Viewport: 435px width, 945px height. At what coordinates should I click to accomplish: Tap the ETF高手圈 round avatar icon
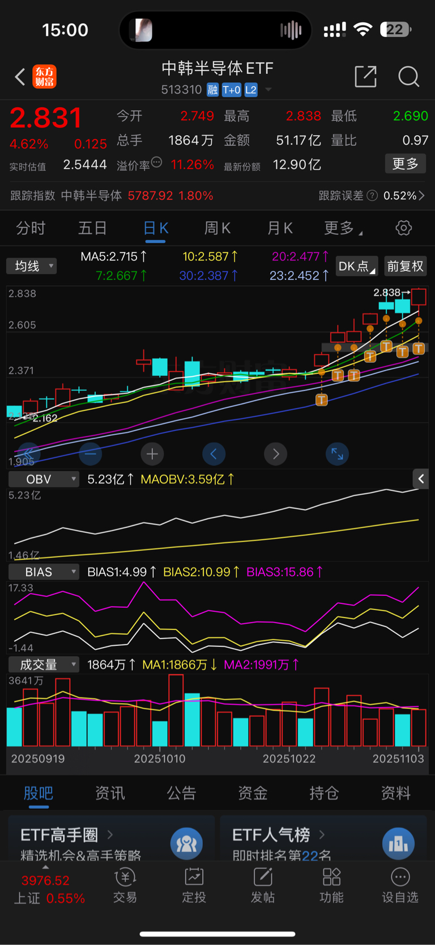pos(186,843)
